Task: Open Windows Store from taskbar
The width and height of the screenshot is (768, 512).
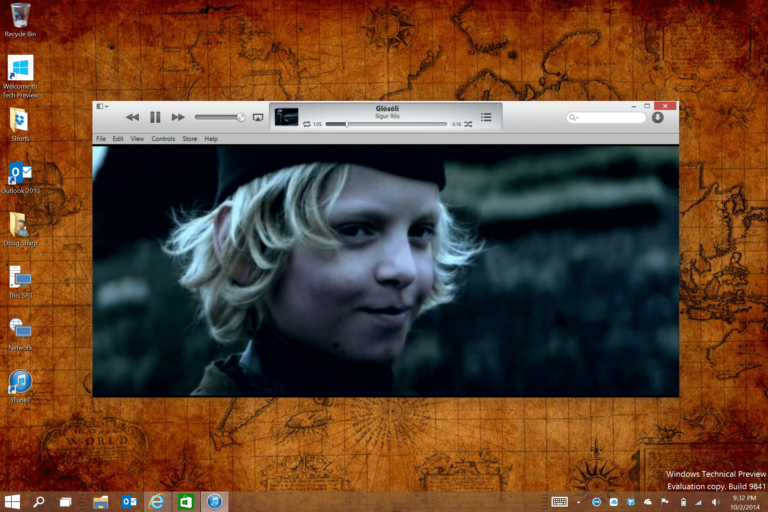Action: (186, 502)
